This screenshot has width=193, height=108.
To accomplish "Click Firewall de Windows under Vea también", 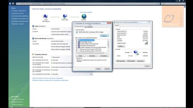I will click(17, 102).
